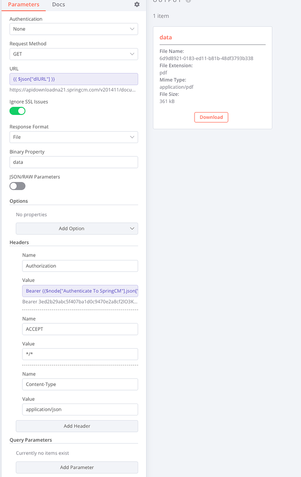301x477 pixels.
Task: Switch to the Docs tab
Action: point(58,5)
